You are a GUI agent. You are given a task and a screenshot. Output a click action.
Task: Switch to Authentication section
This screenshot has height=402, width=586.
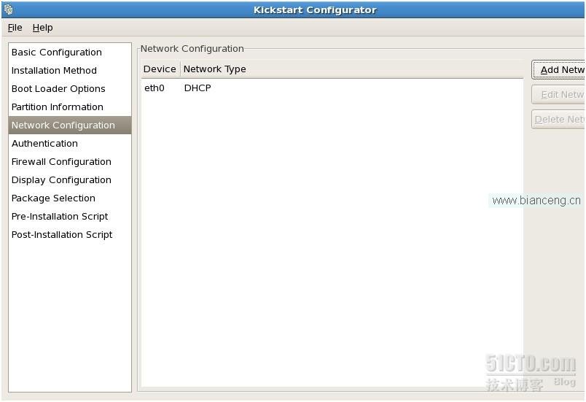(x=70, y=144)
